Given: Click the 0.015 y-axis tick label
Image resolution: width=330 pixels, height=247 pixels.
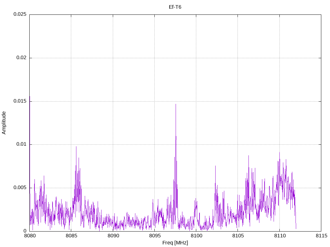Looking at the screenshot, I should click(x=20, y=101).
